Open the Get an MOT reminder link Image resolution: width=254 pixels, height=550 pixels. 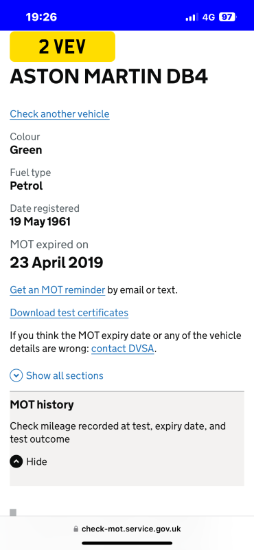click(58, 290)
